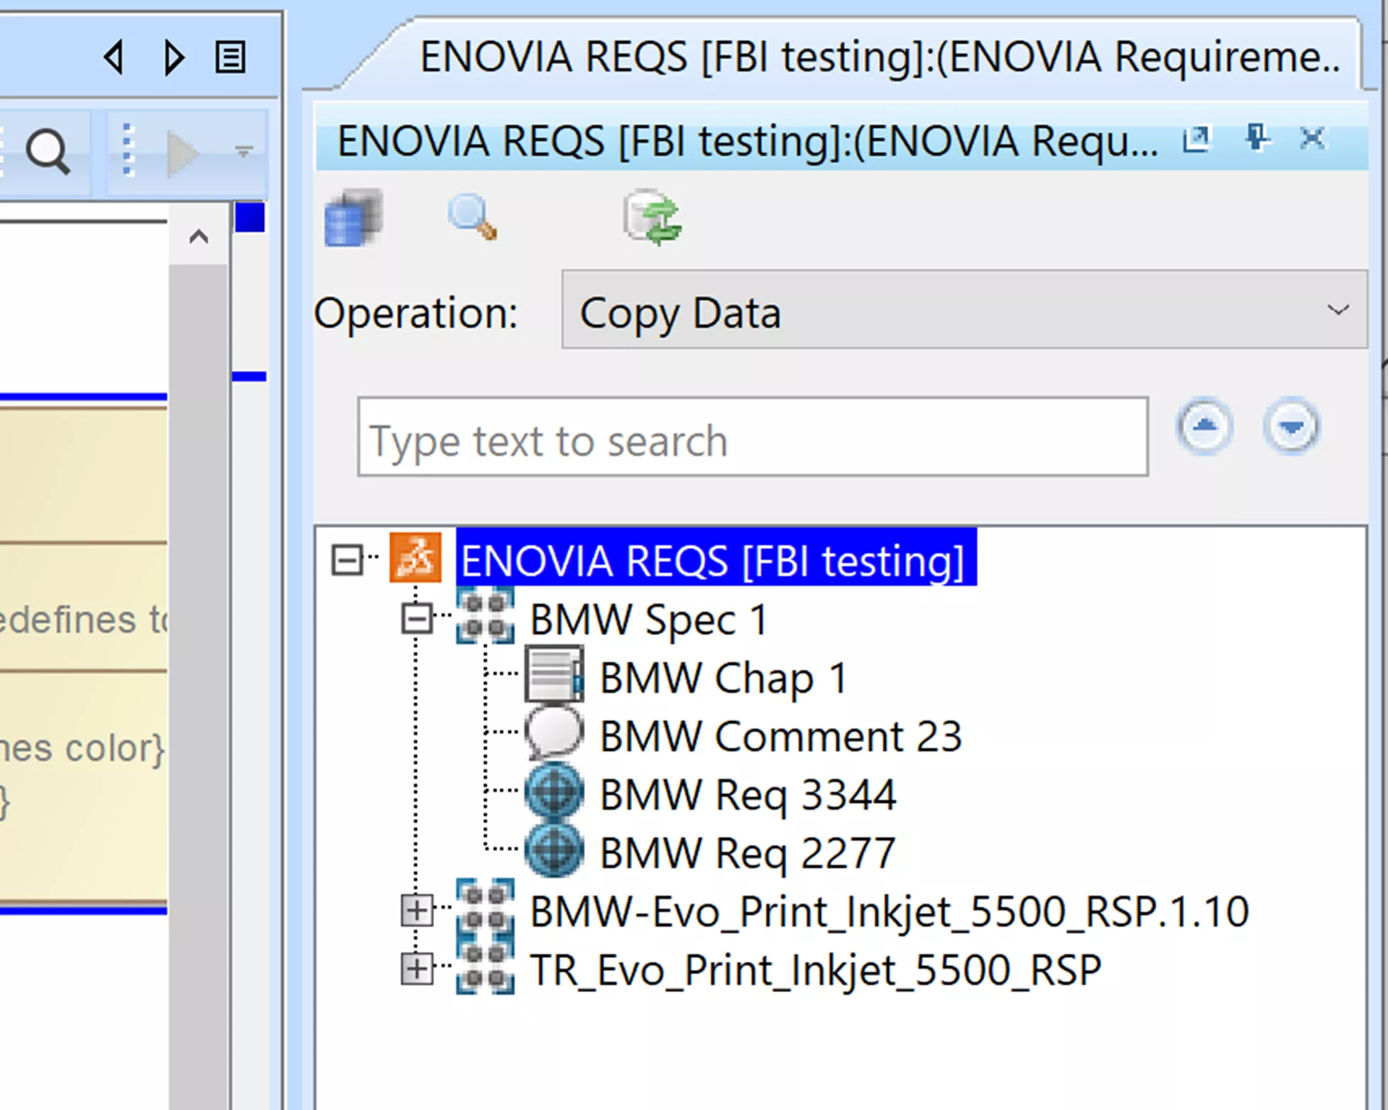Expand TR_Evo_Print_Inkjet_5500_RSP node

point(417,968)
